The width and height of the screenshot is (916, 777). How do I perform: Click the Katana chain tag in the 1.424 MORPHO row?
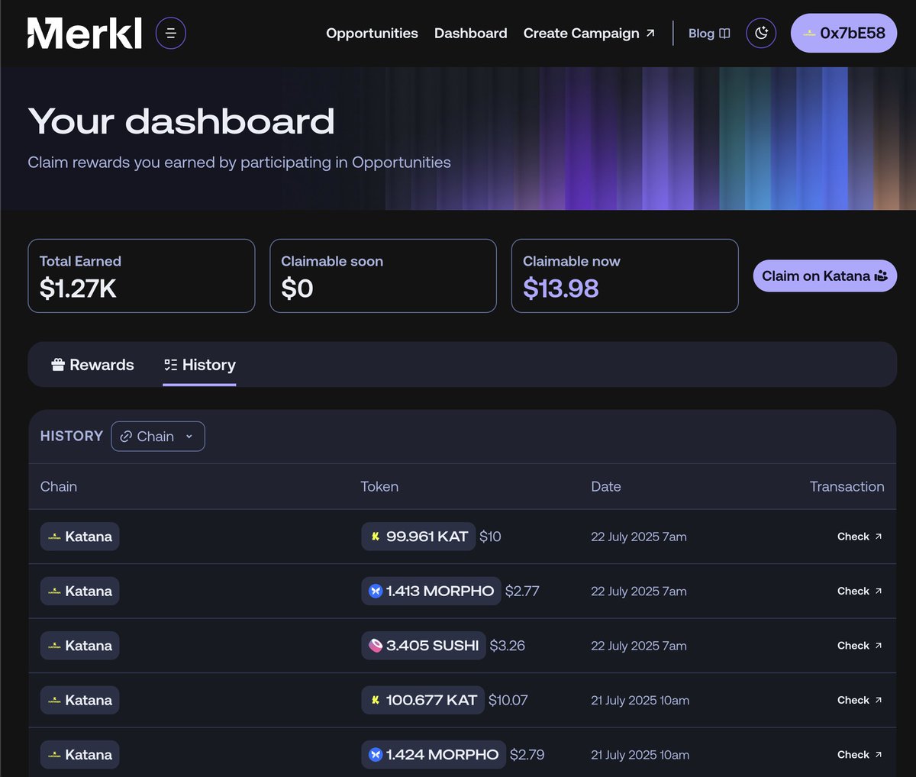pos(80,755)
